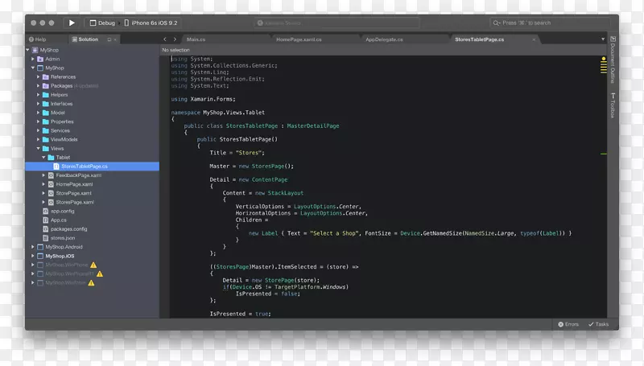The image size is (644, 366).
Task: Collapse the MyShop solution root node
Action: tap(28, 50)
